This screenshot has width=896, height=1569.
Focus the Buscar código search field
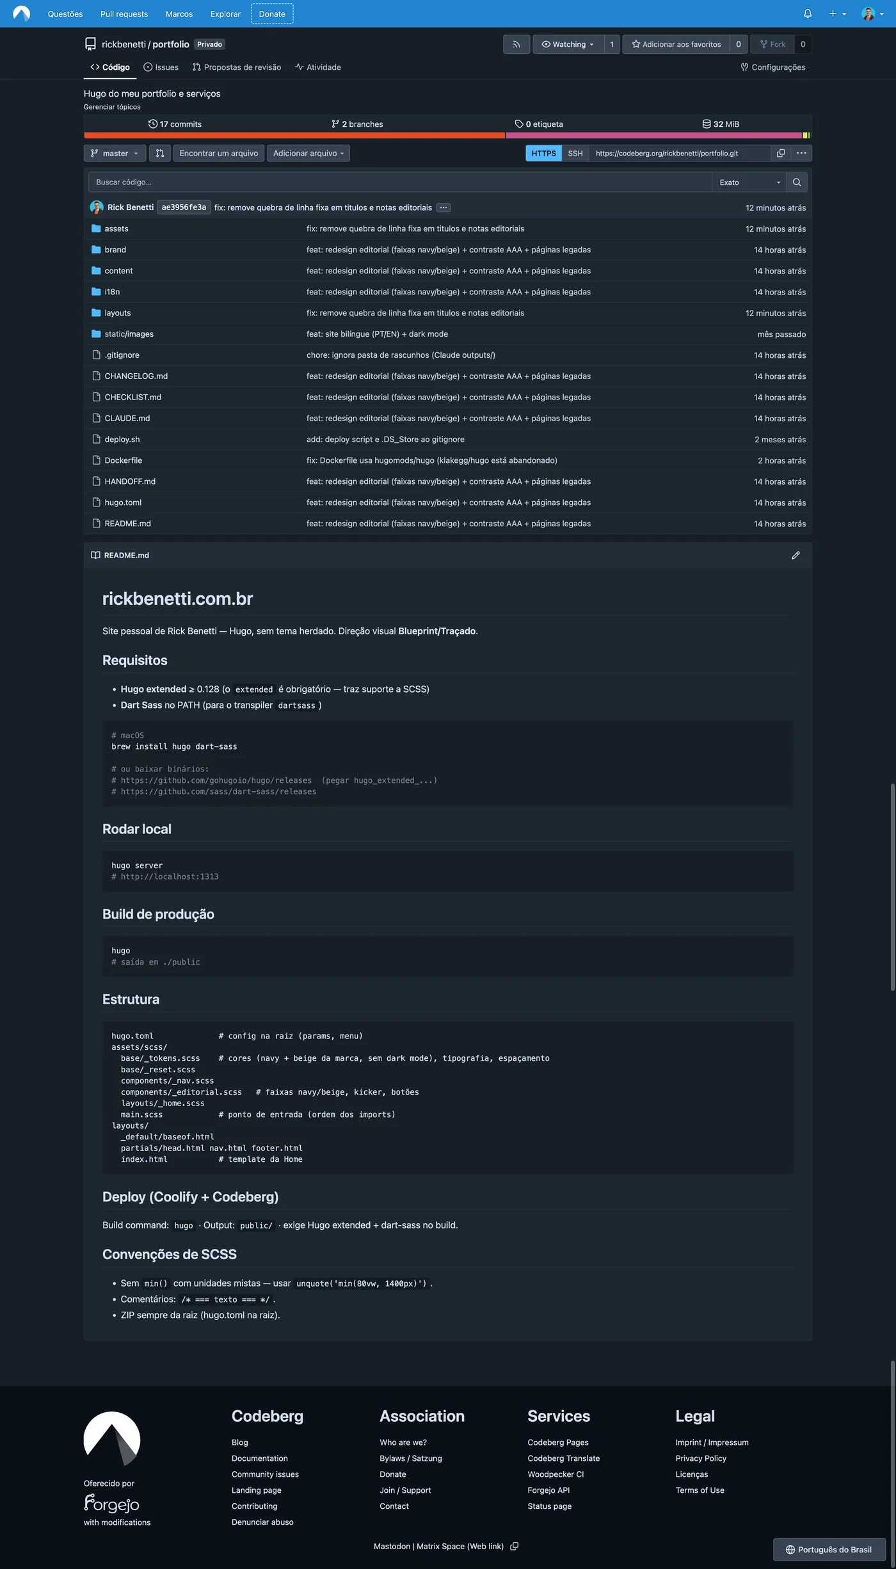click(x=400, y=182)
